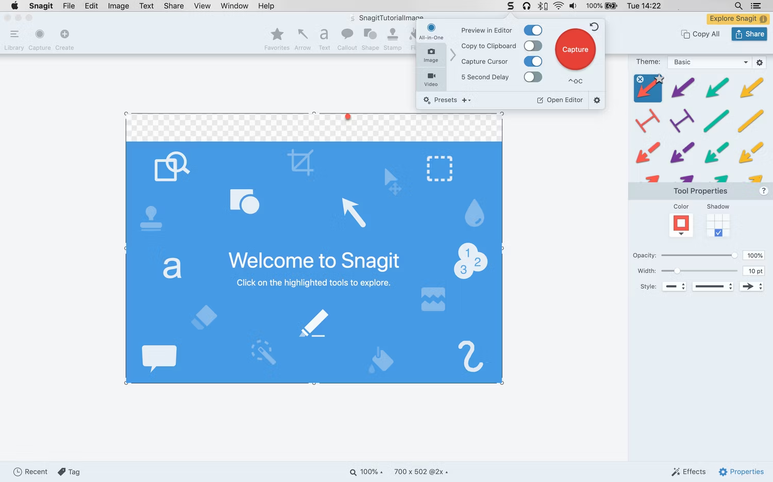The image size is (773, 482).
Task: Click the red Capture button
Action: 575,49
